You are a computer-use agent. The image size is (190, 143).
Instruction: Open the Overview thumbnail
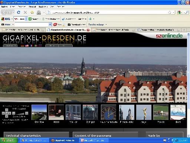[39, 112]
